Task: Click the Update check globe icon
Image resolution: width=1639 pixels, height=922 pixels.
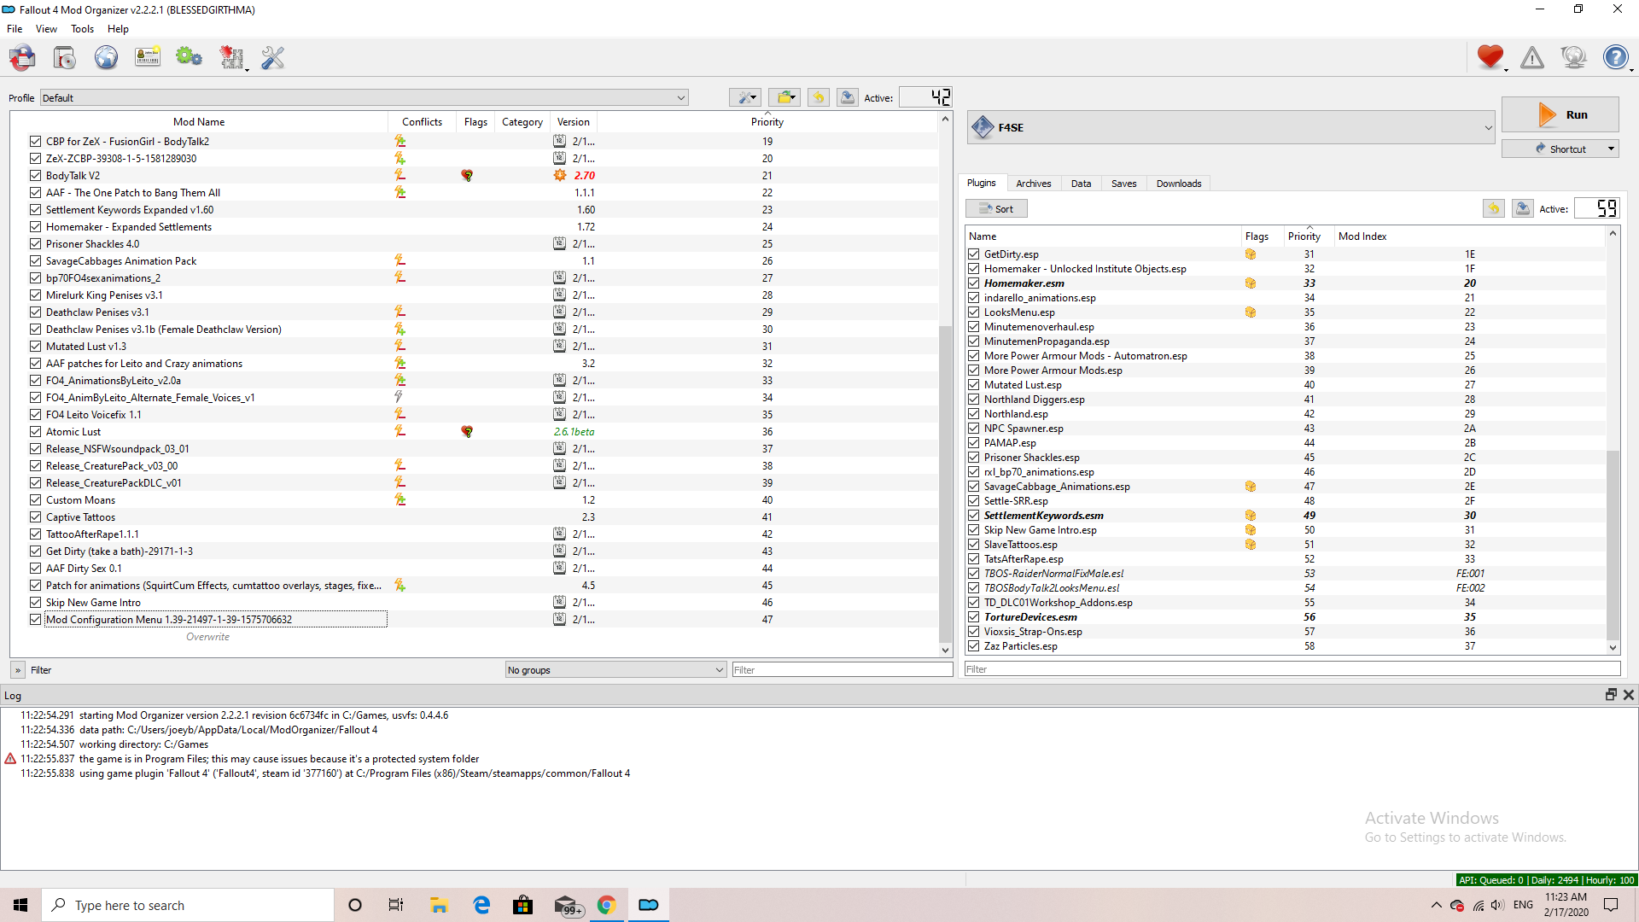Action: click(x=1573, y=57)
